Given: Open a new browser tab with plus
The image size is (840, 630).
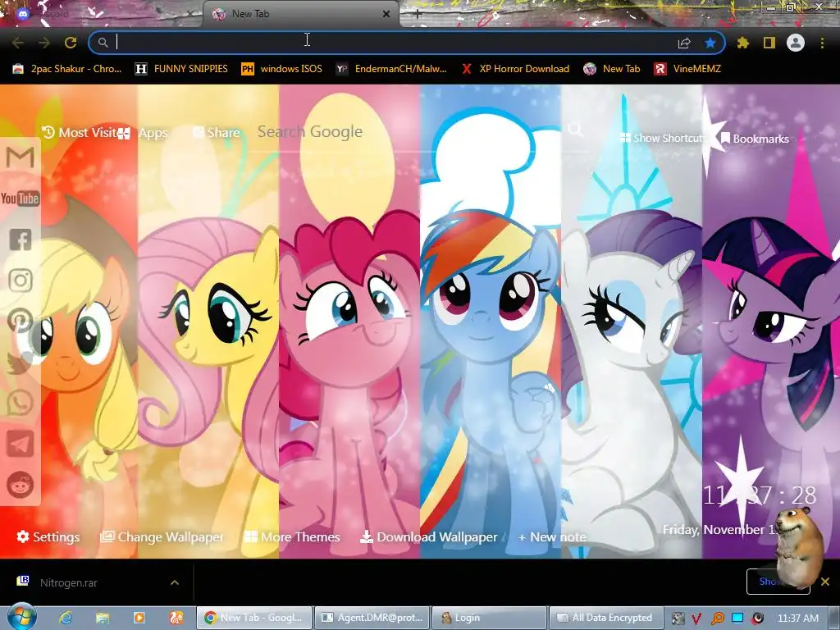Looking at the screenshot, I should tap(418, 14).
